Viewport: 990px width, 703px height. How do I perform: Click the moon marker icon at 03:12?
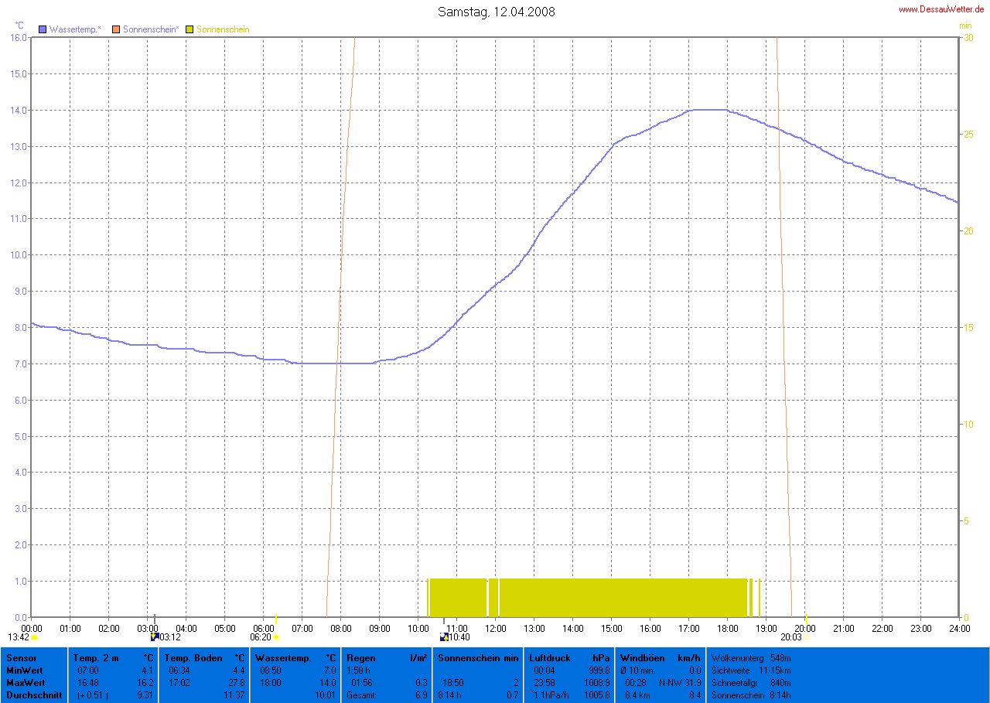coord(155,637)
